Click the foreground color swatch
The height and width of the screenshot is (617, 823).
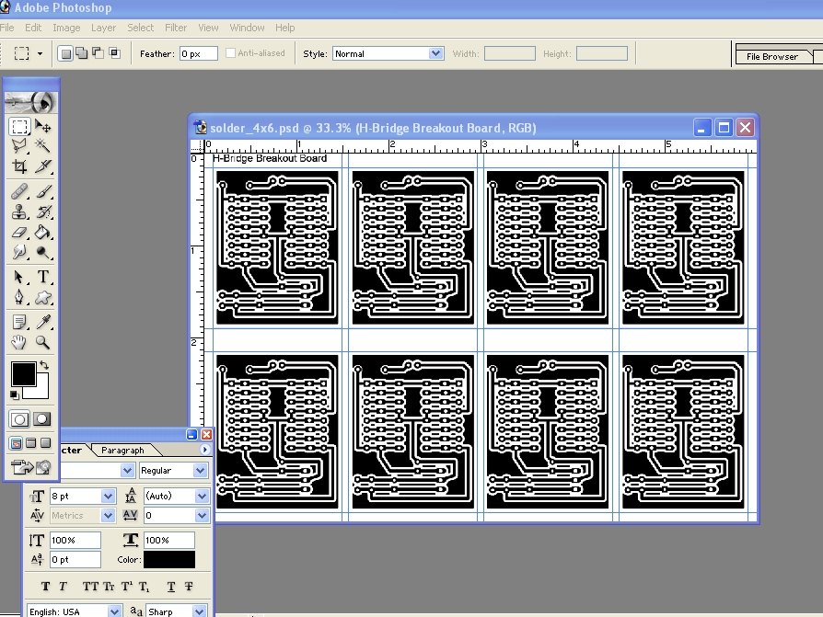[x=24, y=374]
